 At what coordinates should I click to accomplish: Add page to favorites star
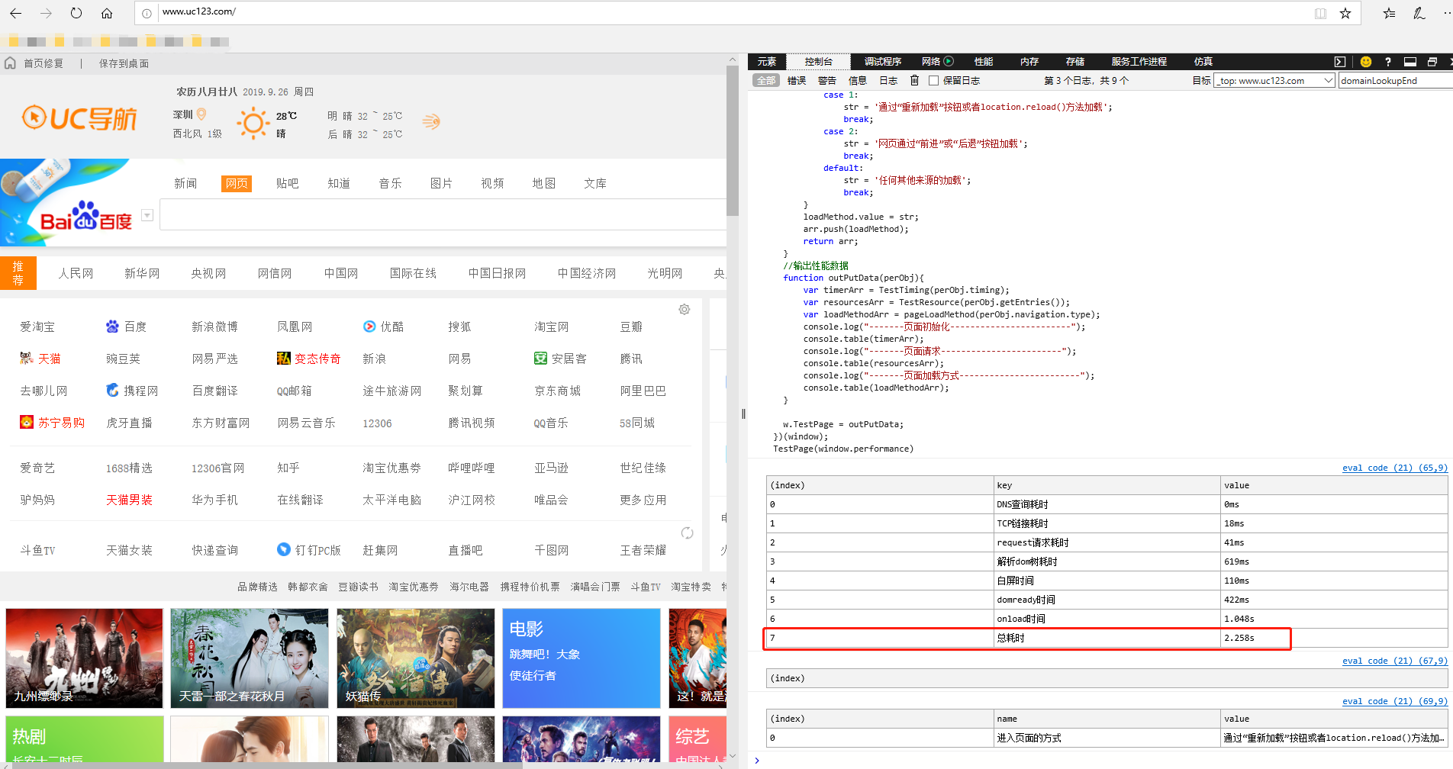[x=1345, y=13]
